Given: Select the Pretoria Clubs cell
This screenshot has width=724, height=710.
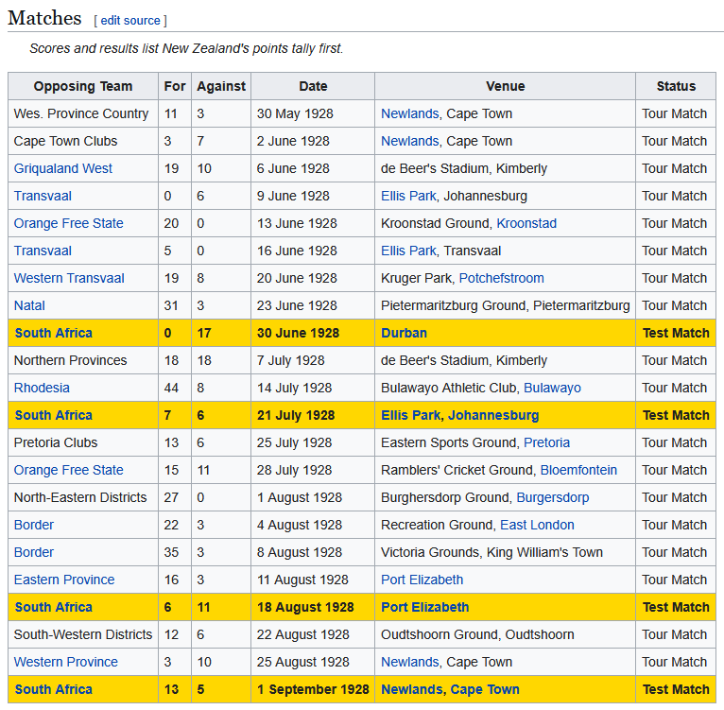Looking at the screenshot, I should click(83, 442).
